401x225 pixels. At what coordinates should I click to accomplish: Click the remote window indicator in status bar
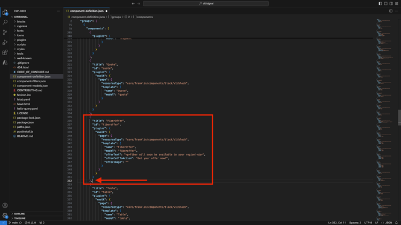(x=3, y=223)
